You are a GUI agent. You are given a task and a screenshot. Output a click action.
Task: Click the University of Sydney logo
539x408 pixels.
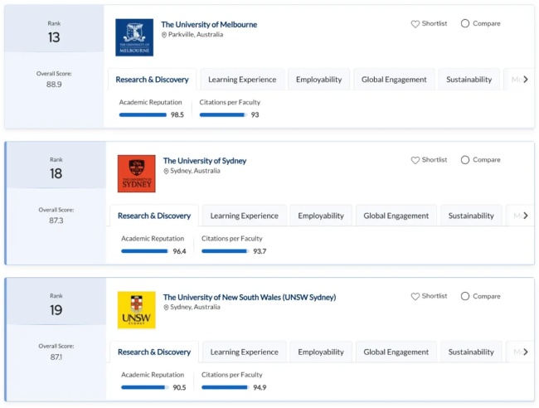(x=136, y=173)
